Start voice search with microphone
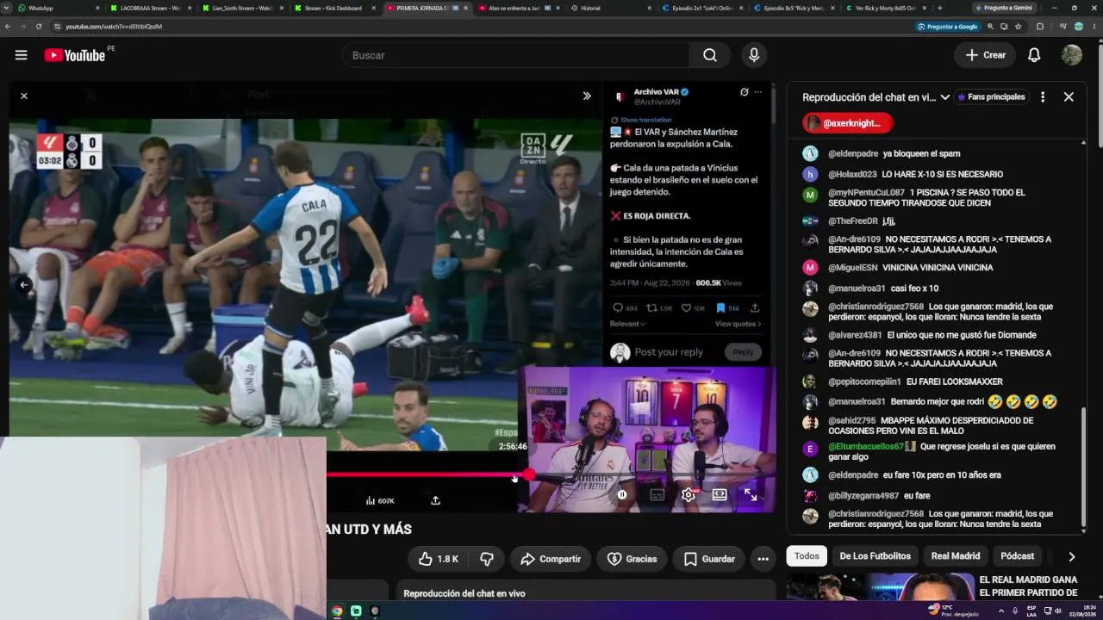 pyautogui.click(x=754, y=55)
